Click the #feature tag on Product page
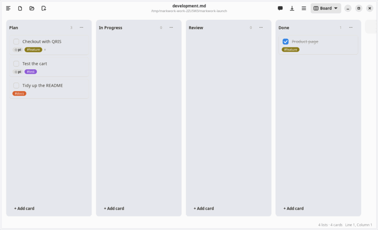Image resolution: width=378 pixels, height=230 pixels. coord(291,50)
